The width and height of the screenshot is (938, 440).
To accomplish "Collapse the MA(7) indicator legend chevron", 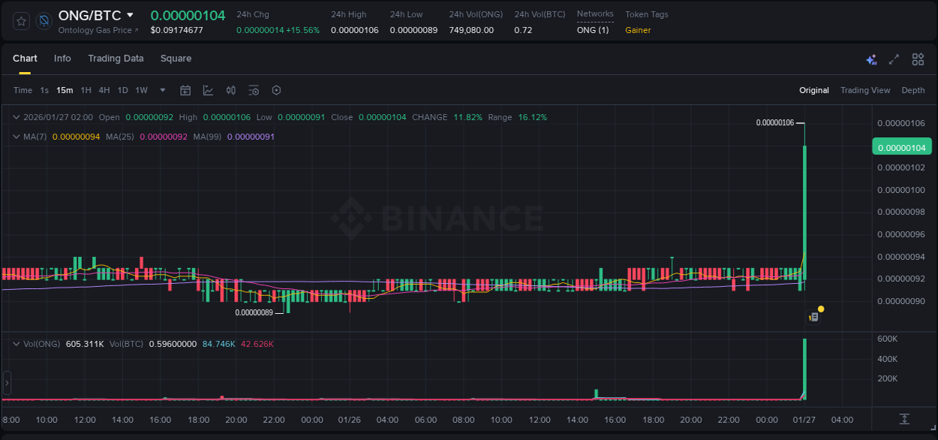I will click(17, 137).
